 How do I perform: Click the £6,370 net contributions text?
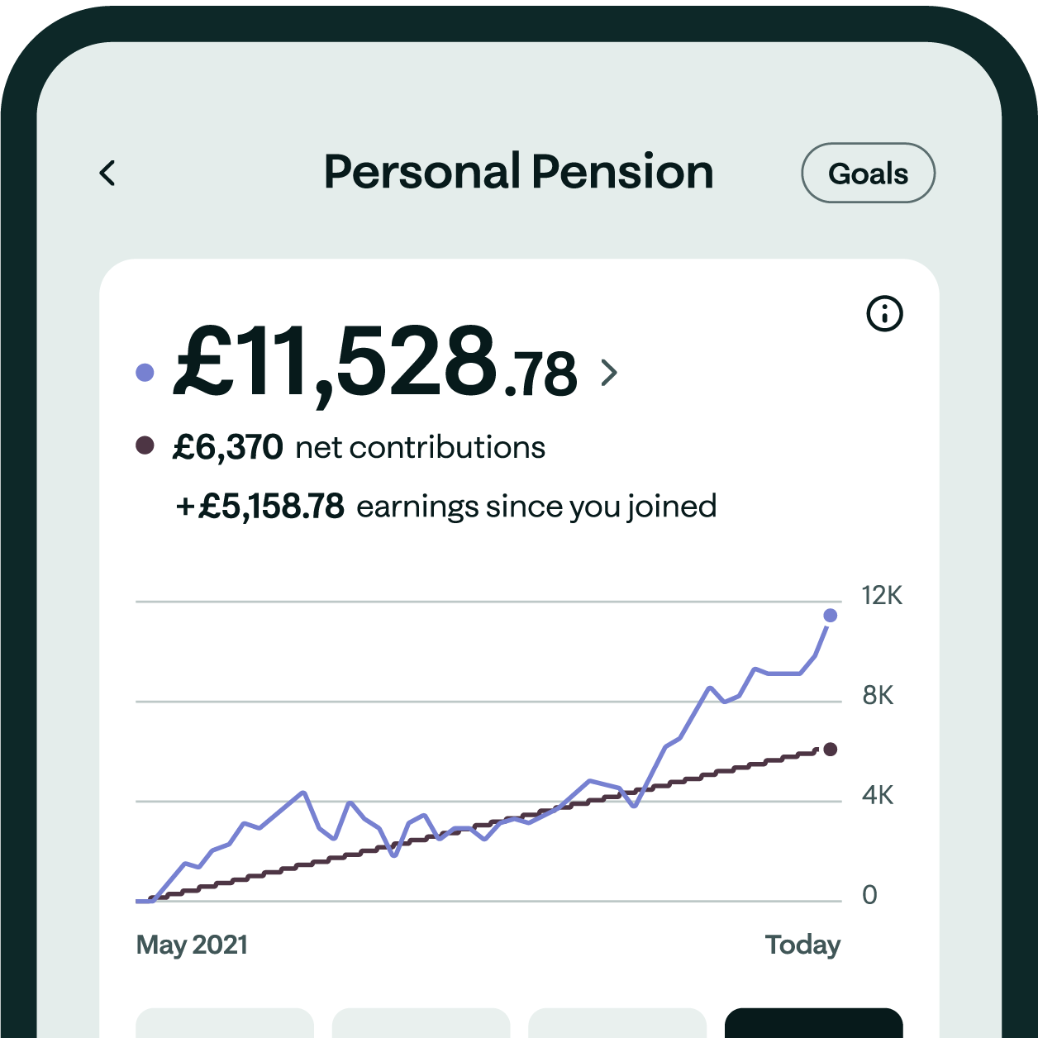point(359,448)
